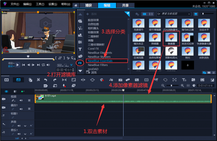This screenshot has width=217, height=141.
Task: Switch to the 捕获 tab
Action: click(88, 5)
